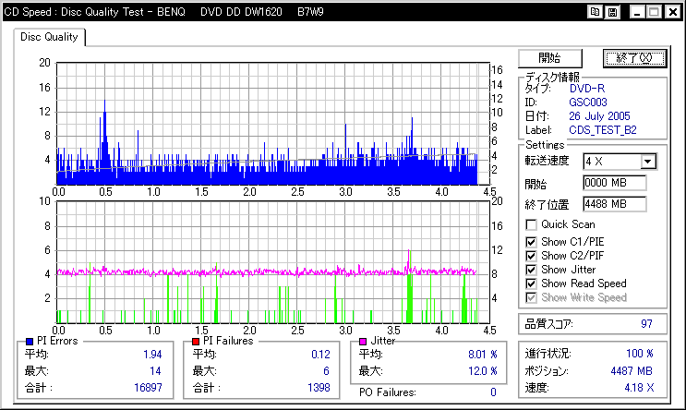The height and width of the screenshot is (410, 686).
Task: Click PI Errors maximum 14
Action: 155,371
